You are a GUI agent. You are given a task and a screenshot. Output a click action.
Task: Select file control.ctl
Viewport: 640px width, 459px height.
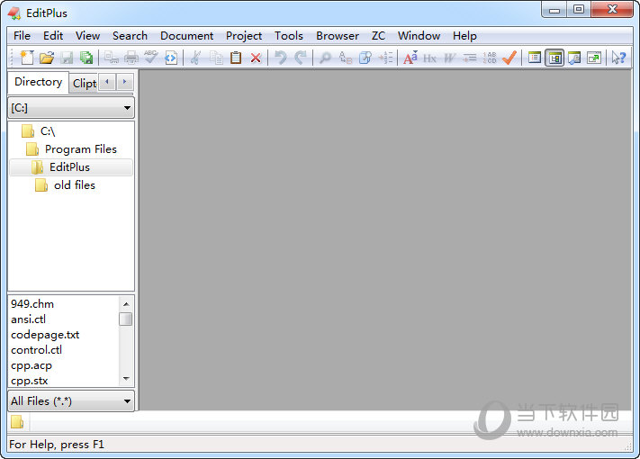point(36,350)
